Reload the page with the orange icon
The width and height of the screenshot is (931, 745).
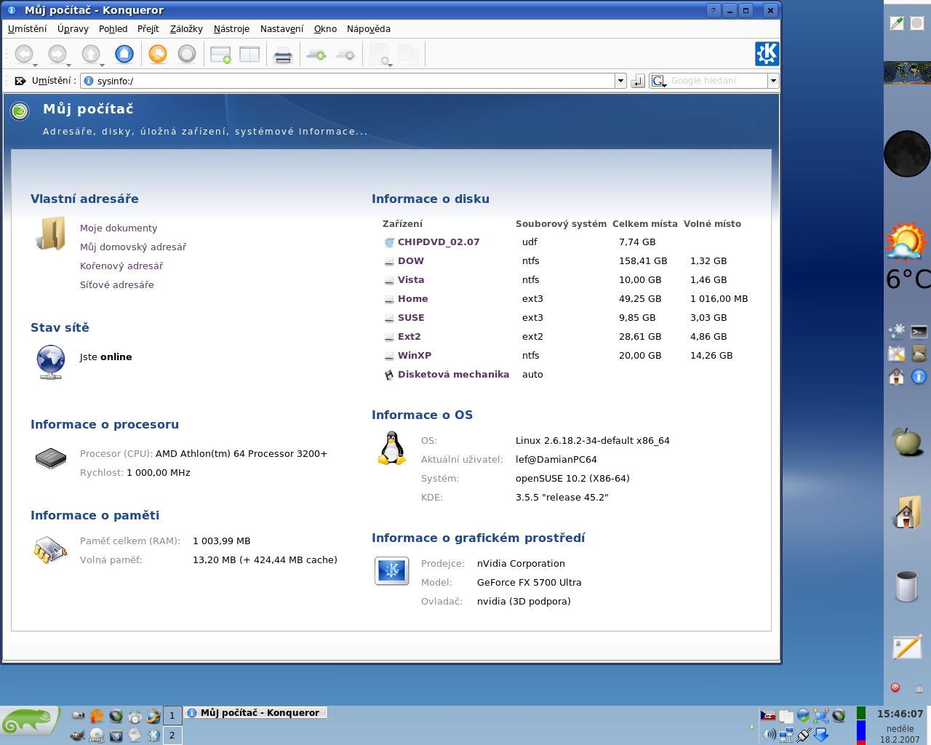coord(158,54)
